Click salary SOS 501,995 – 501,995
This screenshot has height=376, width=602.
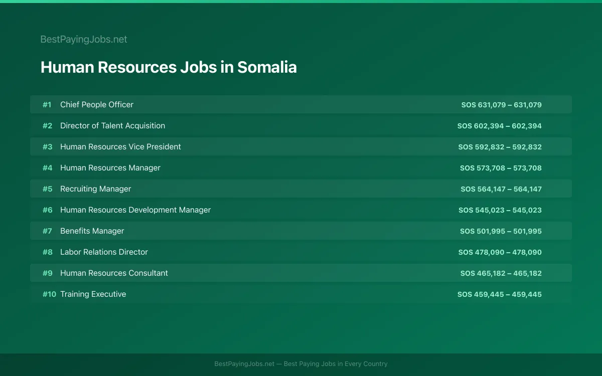pyautogui.click(x=501, y=231)
